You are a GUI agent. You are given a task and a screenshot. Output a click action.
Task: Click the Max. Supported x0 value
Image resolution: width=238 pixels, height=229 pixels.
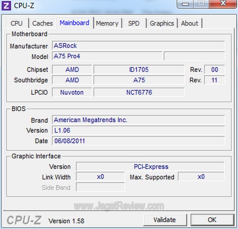(201, 177)
